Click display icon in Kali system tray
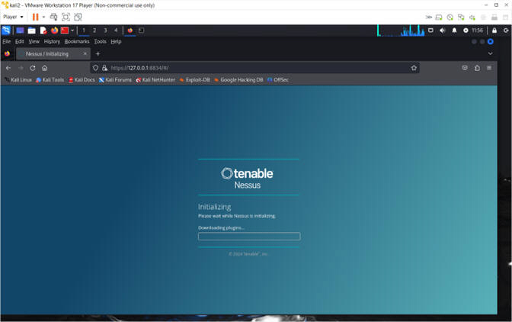The height and width of the screenshot is (322, 512). click(430, 31)
